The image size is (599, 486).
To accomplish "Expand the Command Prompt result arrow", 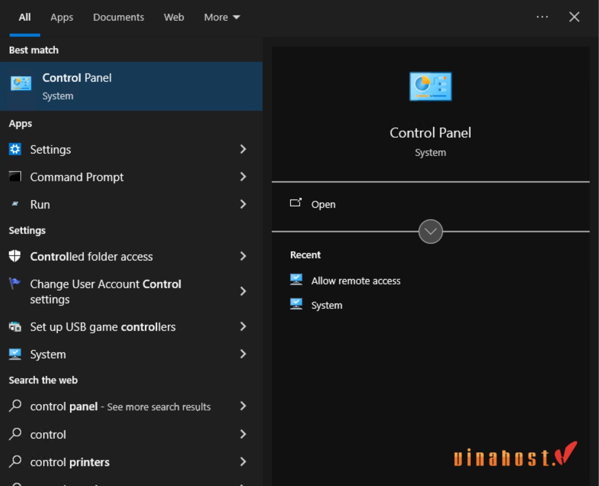I will 243,177.
